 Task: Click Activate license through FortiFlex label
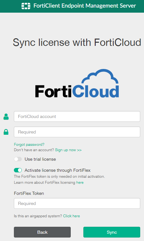point(57,170)
